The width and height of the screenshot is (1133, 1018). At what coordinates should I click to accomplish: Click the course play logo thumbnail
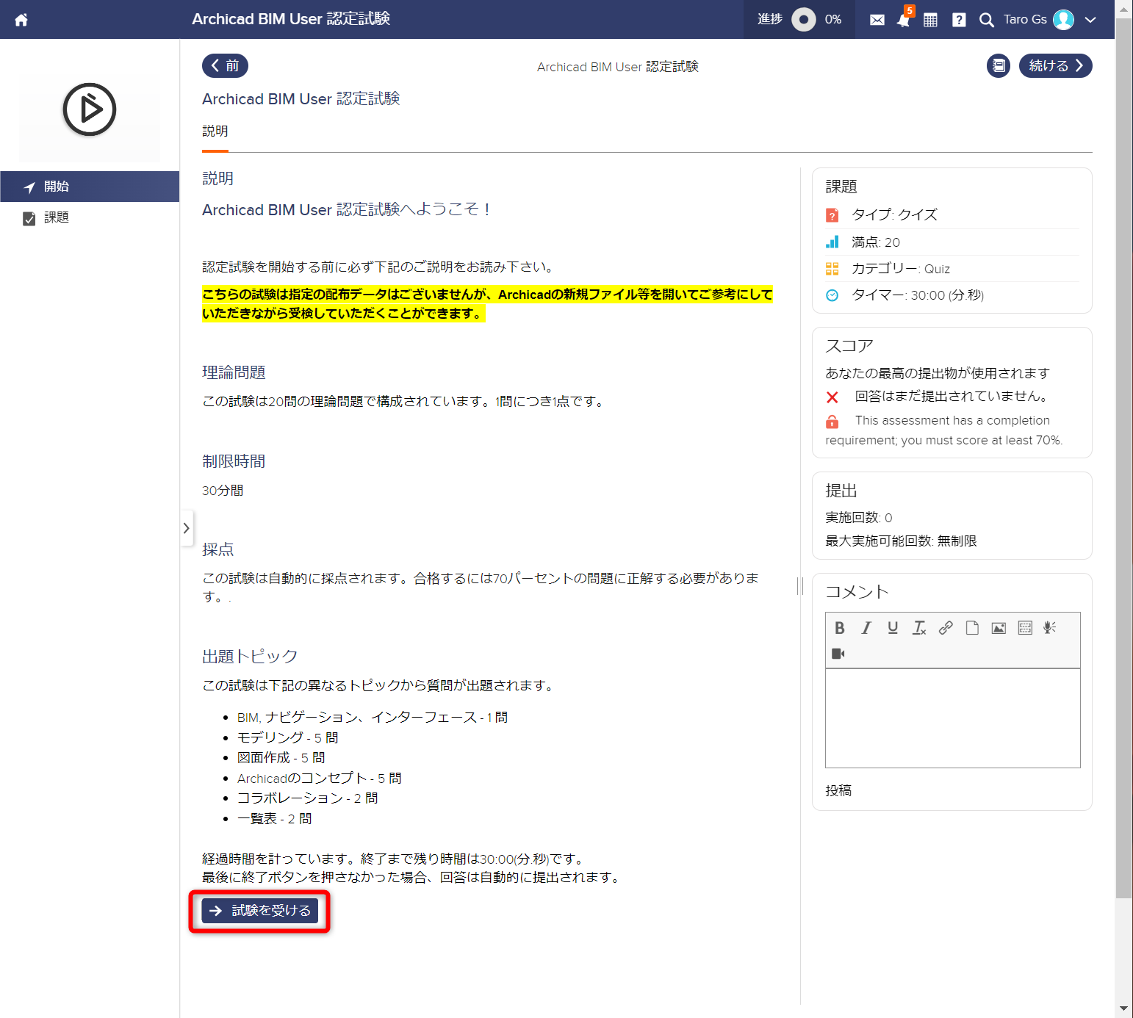click(x=90, y=110)
